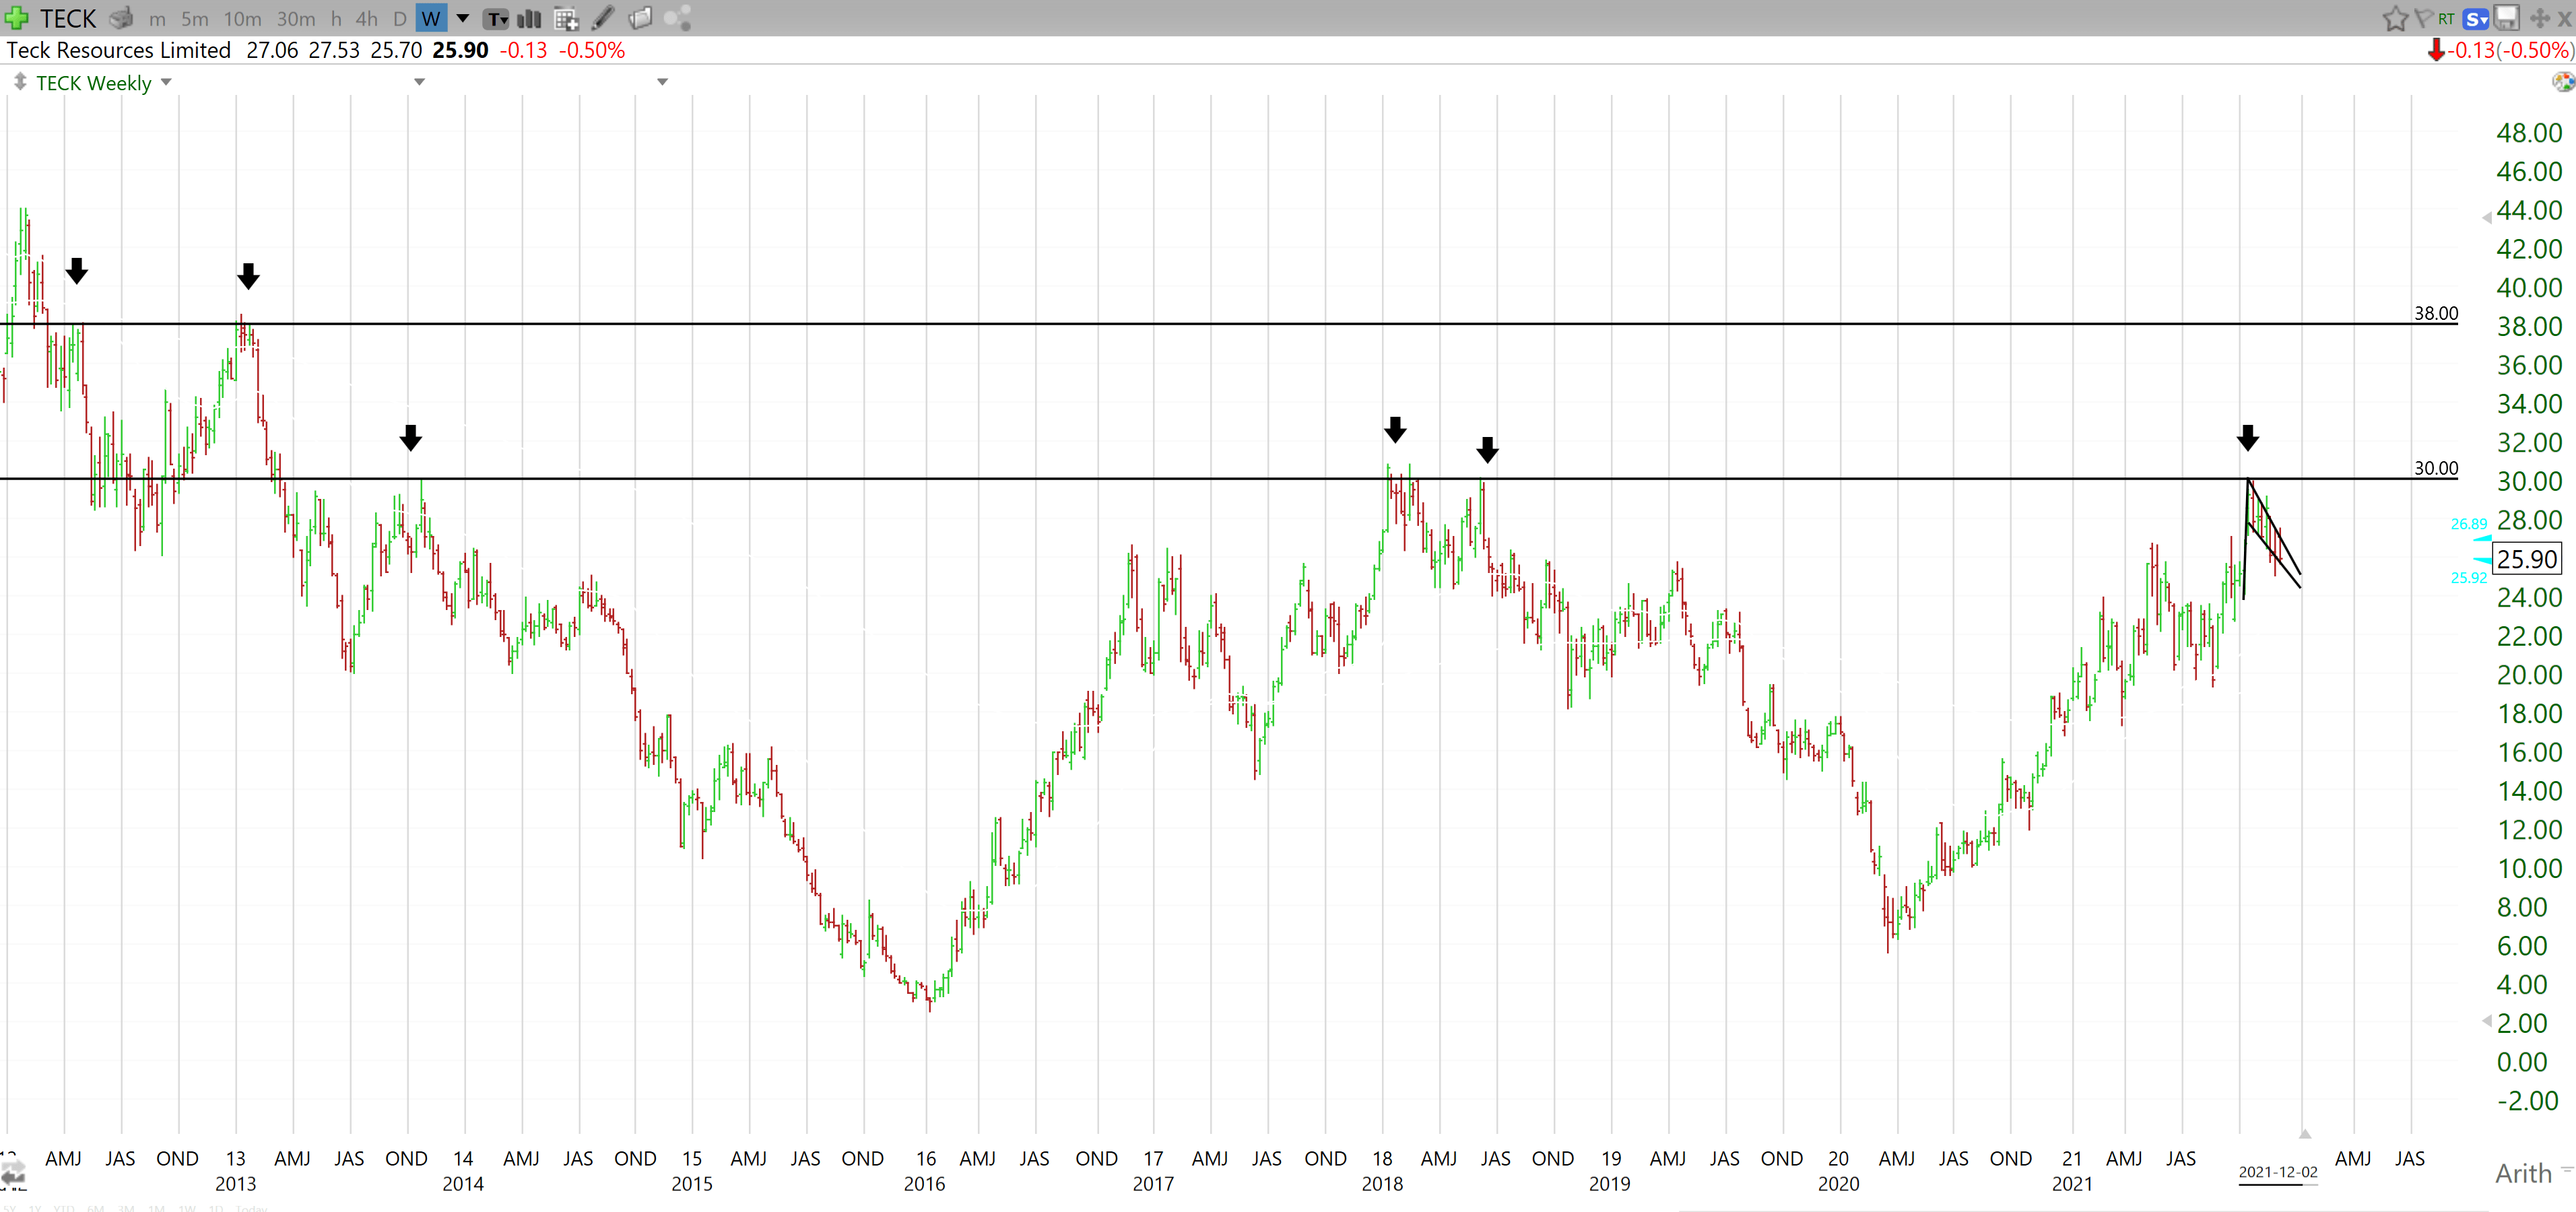Click the add-indicator grid plus icon
The image size is (2576, 1212).
click(566, 18)
